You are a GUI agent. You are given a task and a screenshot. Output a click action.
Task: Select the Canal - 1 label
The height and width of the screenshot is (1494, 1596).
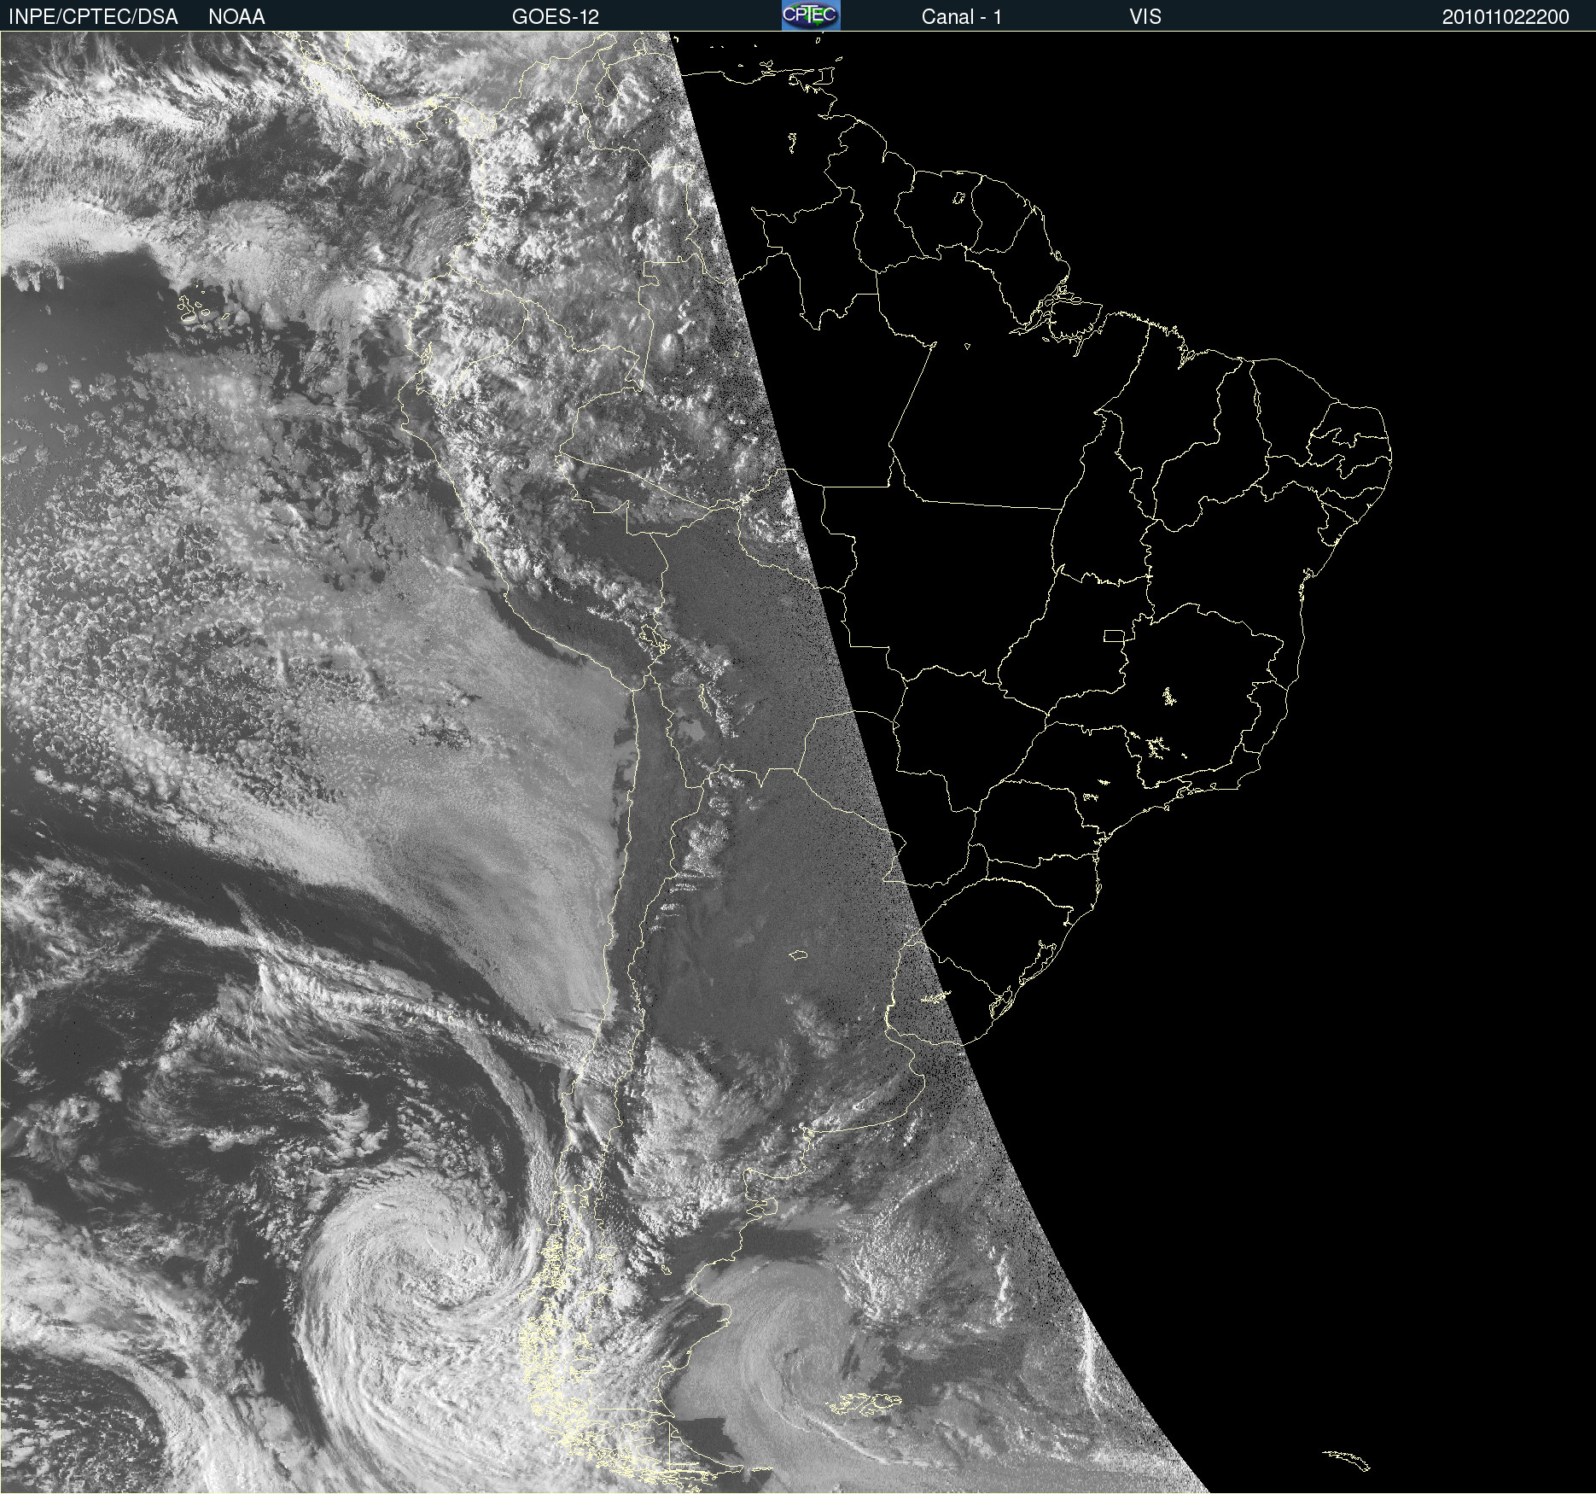coord(962,17)
